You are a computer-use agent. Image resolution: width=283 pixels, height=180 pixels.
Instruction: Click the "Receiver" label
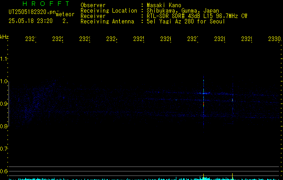pyautogui.click(x=93, y=16)
